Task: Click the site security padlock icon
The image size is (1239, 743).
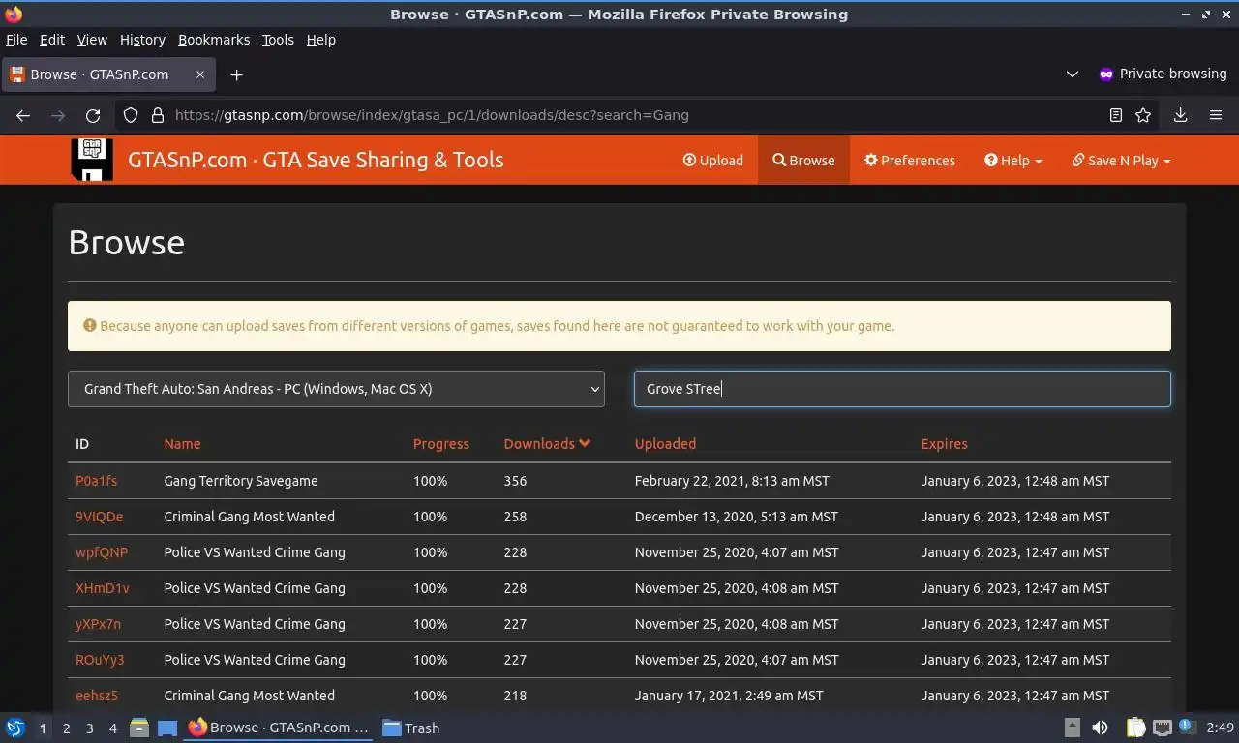Action: point(158,115)
